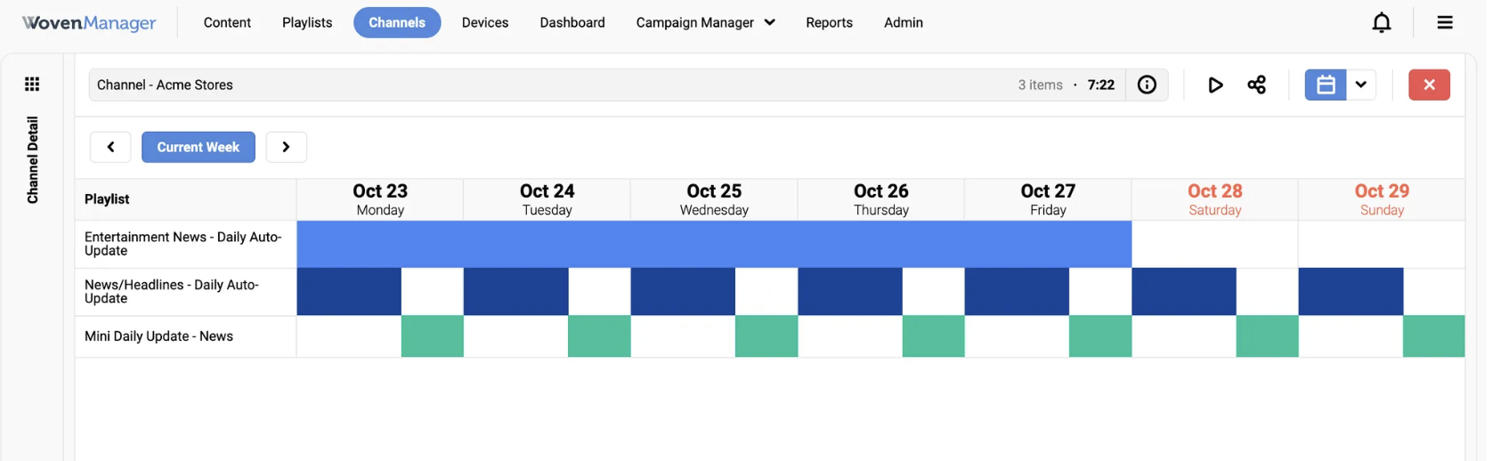
Task: Click the share icon
Action: (1256, 85)
